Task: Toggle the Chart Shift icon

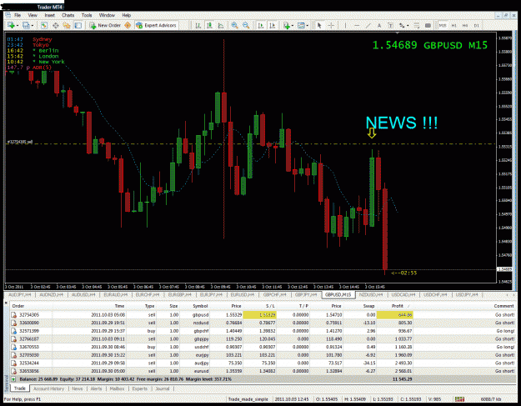Action: pos(272,26)
